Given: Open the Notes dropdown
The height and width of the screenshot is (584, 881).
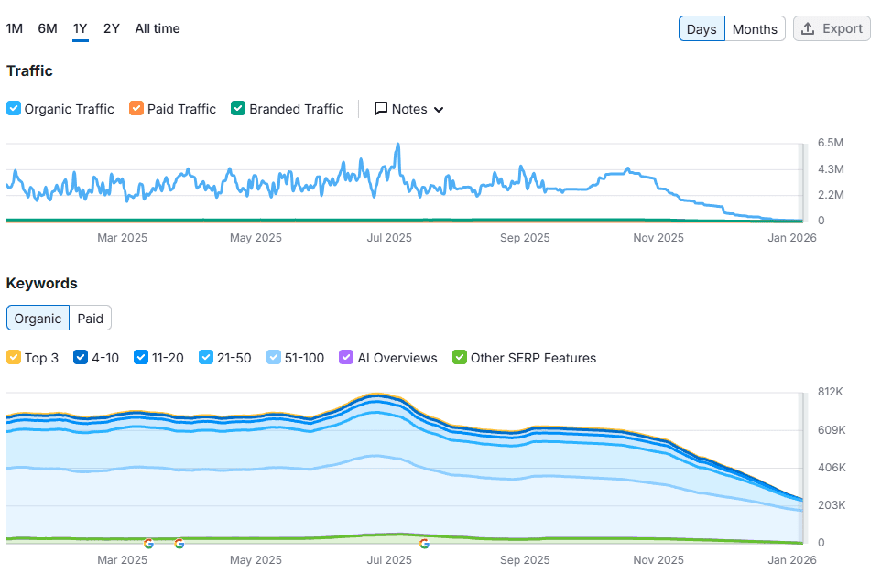Looking at the screenshot, I should 409,109.
